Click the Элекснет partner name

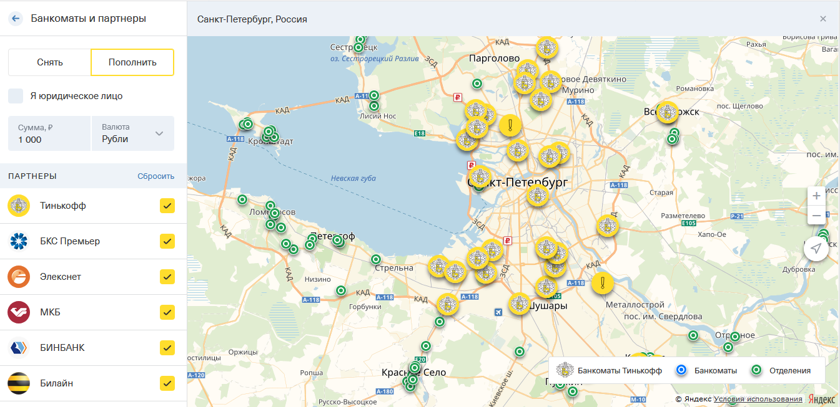pyautogui.click(x=61, y=277)
